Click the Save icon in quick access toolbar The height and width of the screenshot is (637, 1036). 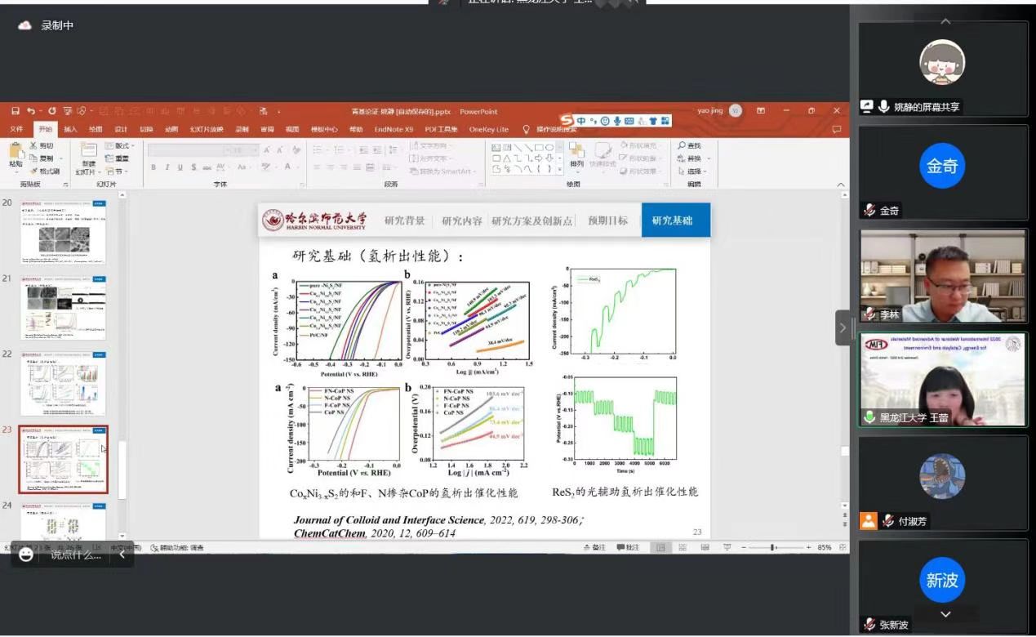(x=15, y=111)
